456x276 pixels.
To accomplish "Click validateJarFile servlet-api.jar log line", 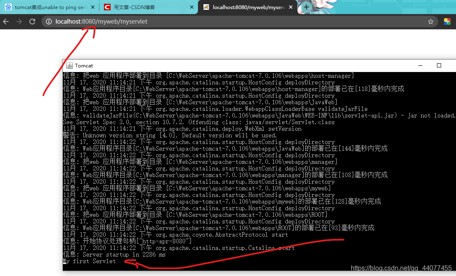I will tap(259, 115).
